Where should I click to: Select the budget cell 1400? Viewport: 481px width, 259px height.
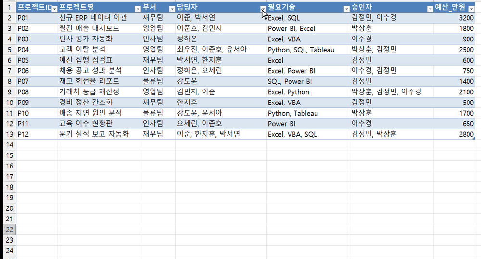[455, 81]
